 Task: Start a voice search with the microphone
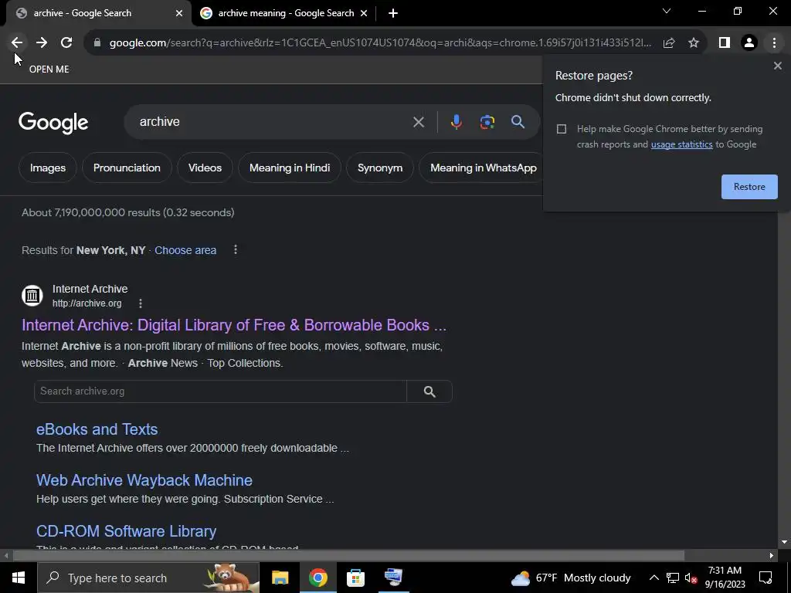coord(456,122)
